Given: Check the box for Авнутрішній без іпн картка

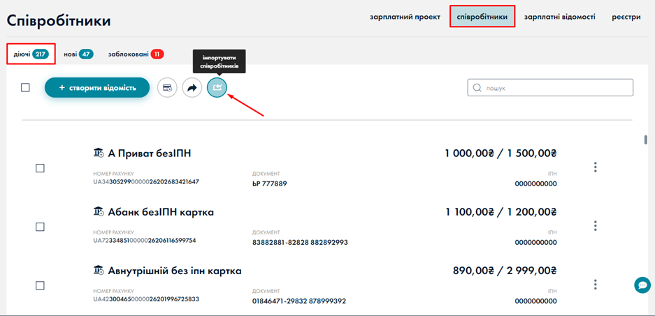Looking at the screenshot, I should pos(40,285).
